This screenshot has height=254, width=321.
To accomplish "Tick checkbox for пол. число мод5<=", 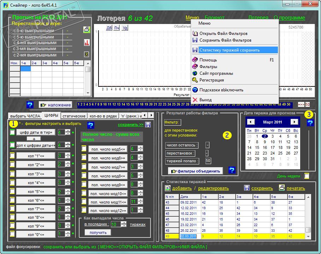I will click(84, 149).
